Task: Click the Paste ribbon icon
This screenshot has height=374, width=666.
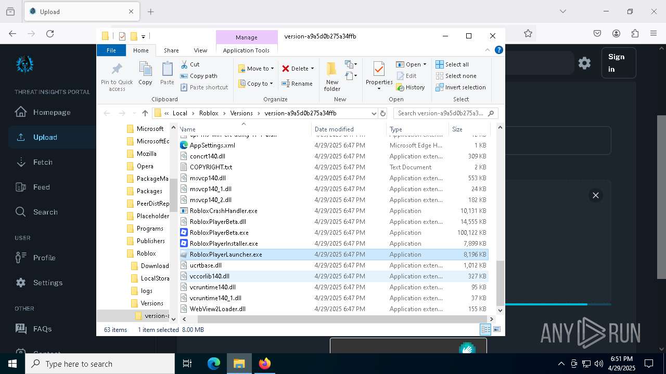Action: pyautogui.click(x=167, y=73)
